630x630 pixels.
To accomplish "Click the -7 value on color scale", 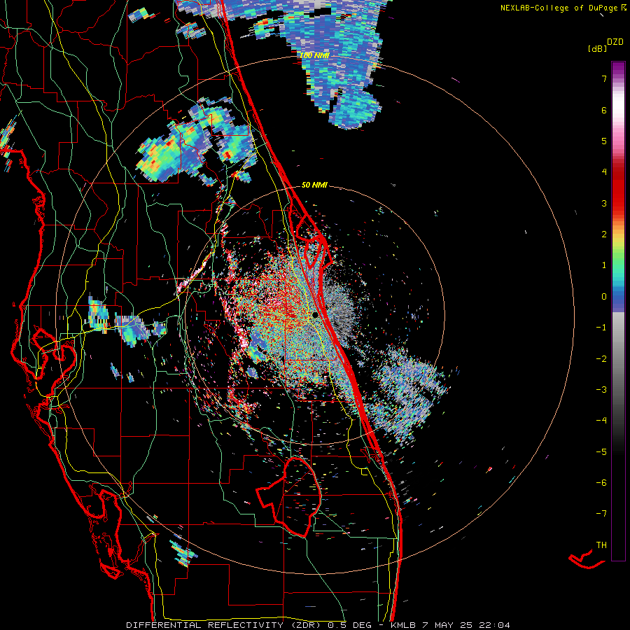I will 601,514.
